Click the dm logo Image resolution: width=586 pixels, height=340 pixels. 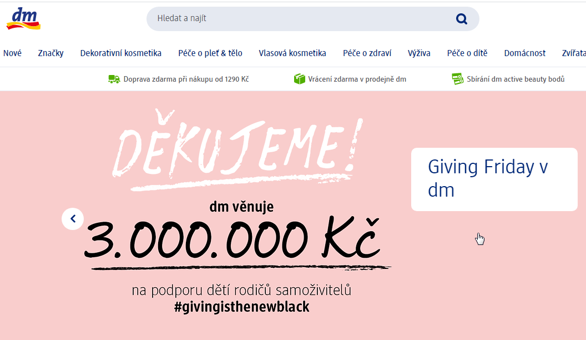coord(23,19)
